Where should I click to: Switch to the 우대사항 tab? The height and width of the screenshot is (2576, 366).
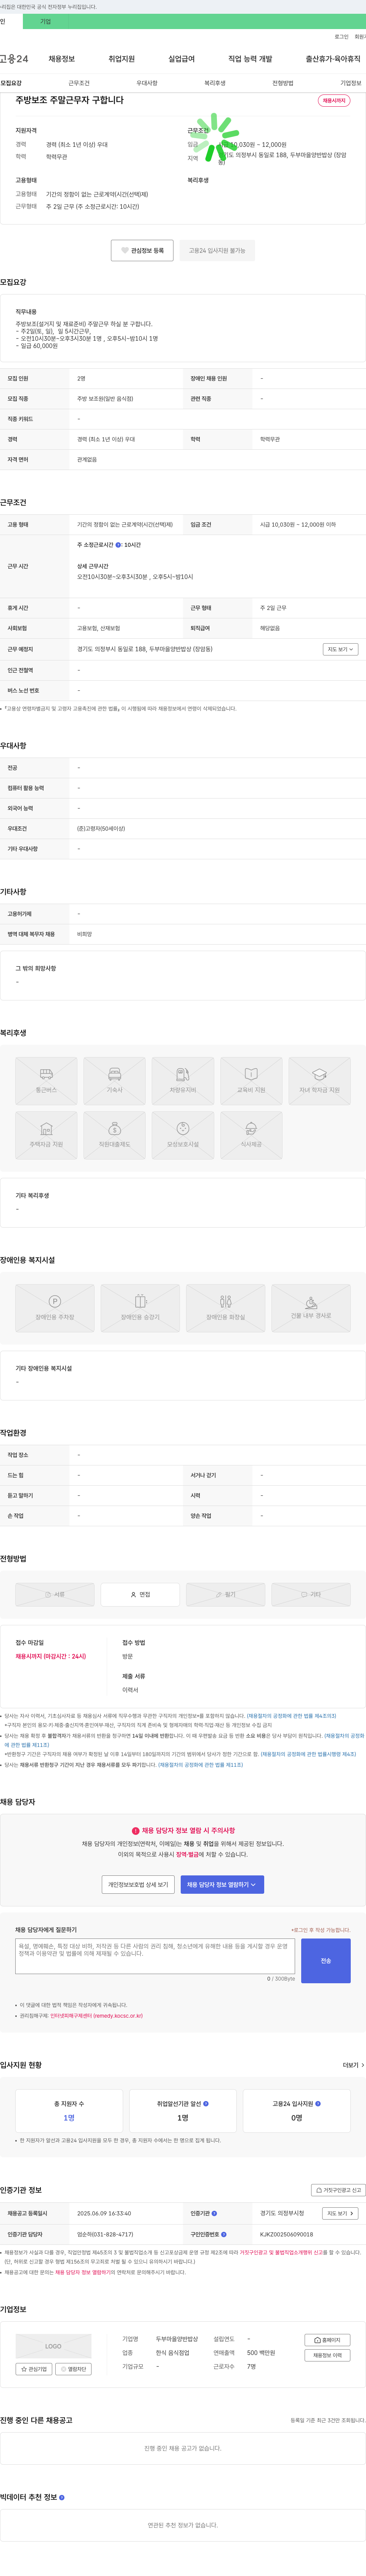(x=147, y=83)
